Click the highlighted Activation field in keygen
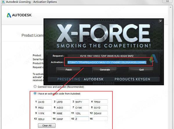Screen dimensions: 174x129 coord(107,62)
